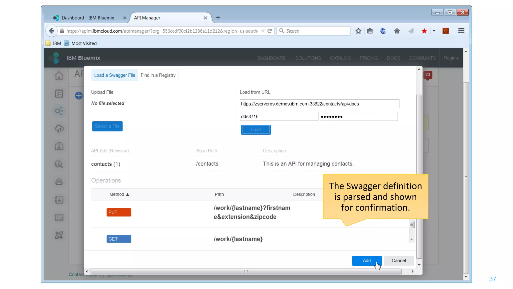The height and width of the screenshot is (289, 513).
Task: Open the users icon in the sidebar
Action: pyautogui.click(x=59, y=182)
